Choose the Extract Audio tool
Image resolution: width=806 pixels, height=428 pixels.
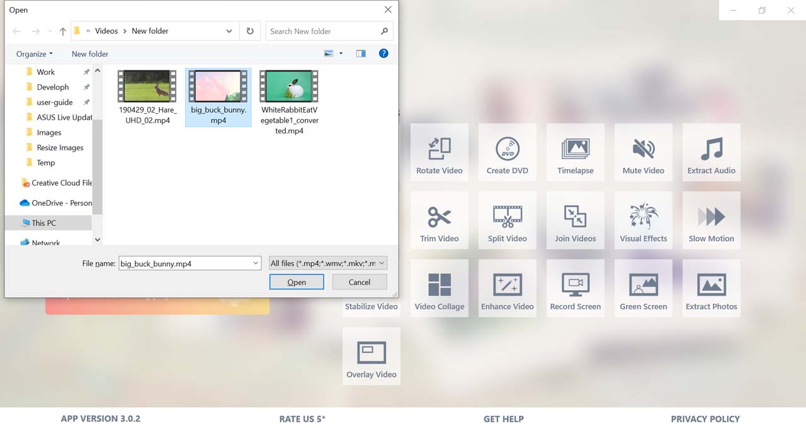click(x=711, y=153)
